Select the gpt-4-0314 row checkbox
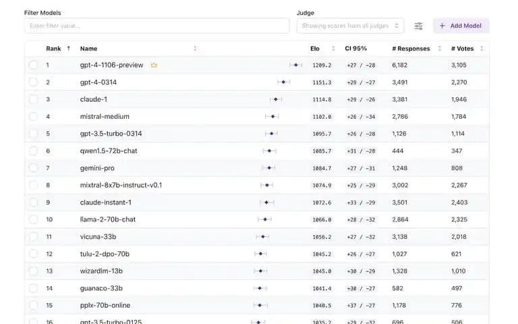 click(33, 82)
